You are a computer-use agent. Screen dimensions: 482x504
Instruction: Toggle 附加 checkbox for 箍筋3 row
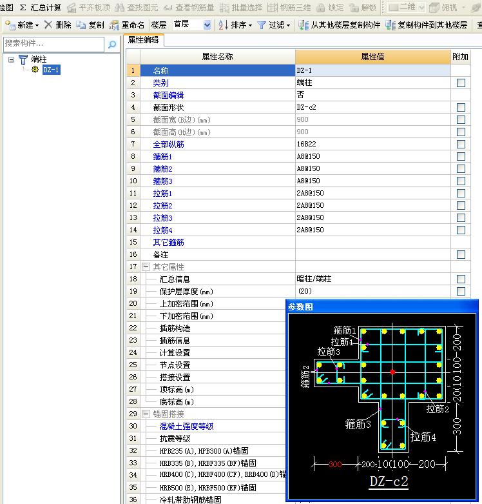click(x=461, y=181)
